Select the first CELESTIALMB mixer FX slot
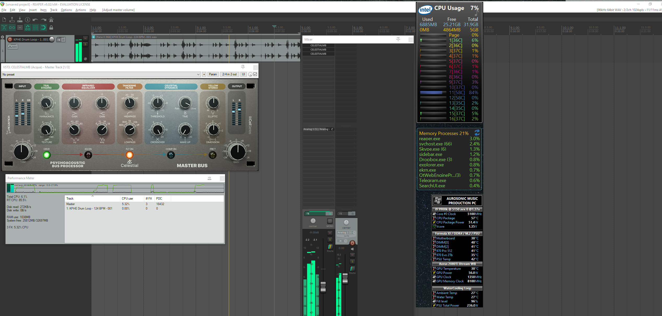The image size is (662, 316). click(x=318, y=46)
